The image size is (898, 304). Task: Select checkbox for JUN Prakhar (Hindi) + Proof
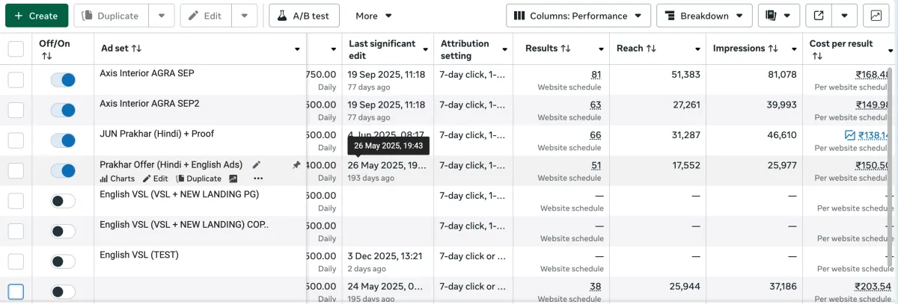click(16, 140)
